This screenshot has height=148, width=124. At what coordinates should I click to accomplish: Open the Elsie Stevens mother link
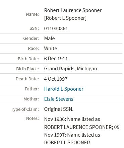tap(59, 99)
